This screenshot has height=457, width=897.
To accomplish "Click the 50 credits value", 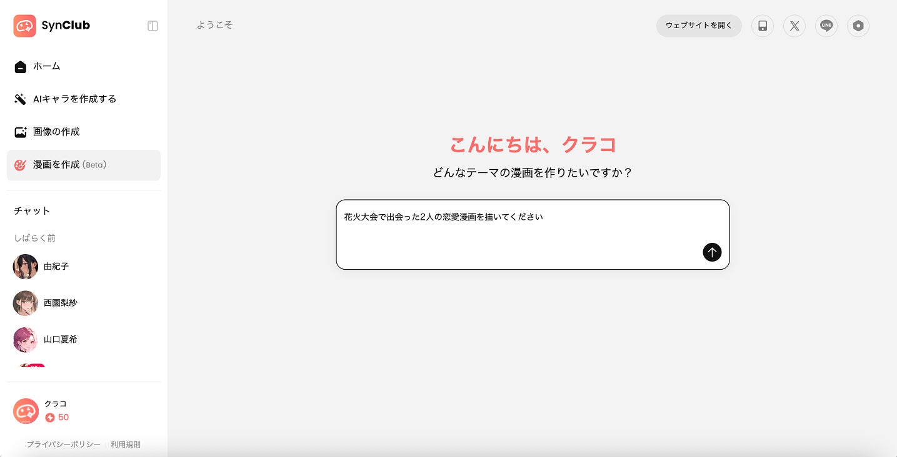I will (x=63, y=418).
